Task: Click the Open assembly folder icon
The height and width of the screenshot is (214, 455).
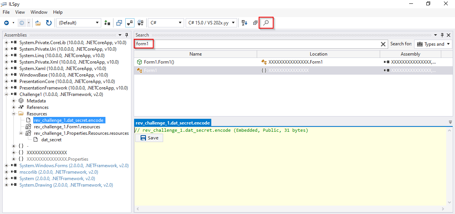Action: [38, 23]
